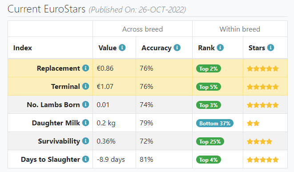Select the Across breed header cell
This screenshot has width=294, height=172.
pos(142,29)
